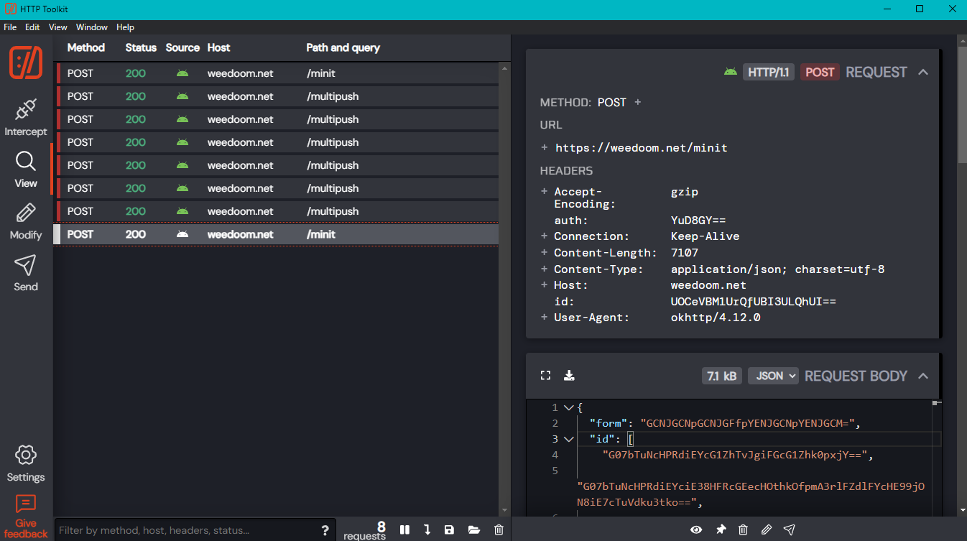
Task: Click the https://weedoom.net/minit URL text
Action: (x=642, y=148)
